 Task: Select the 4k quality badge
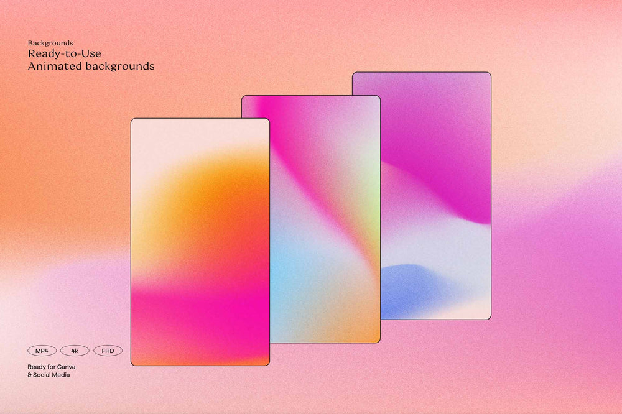(75, 350)
